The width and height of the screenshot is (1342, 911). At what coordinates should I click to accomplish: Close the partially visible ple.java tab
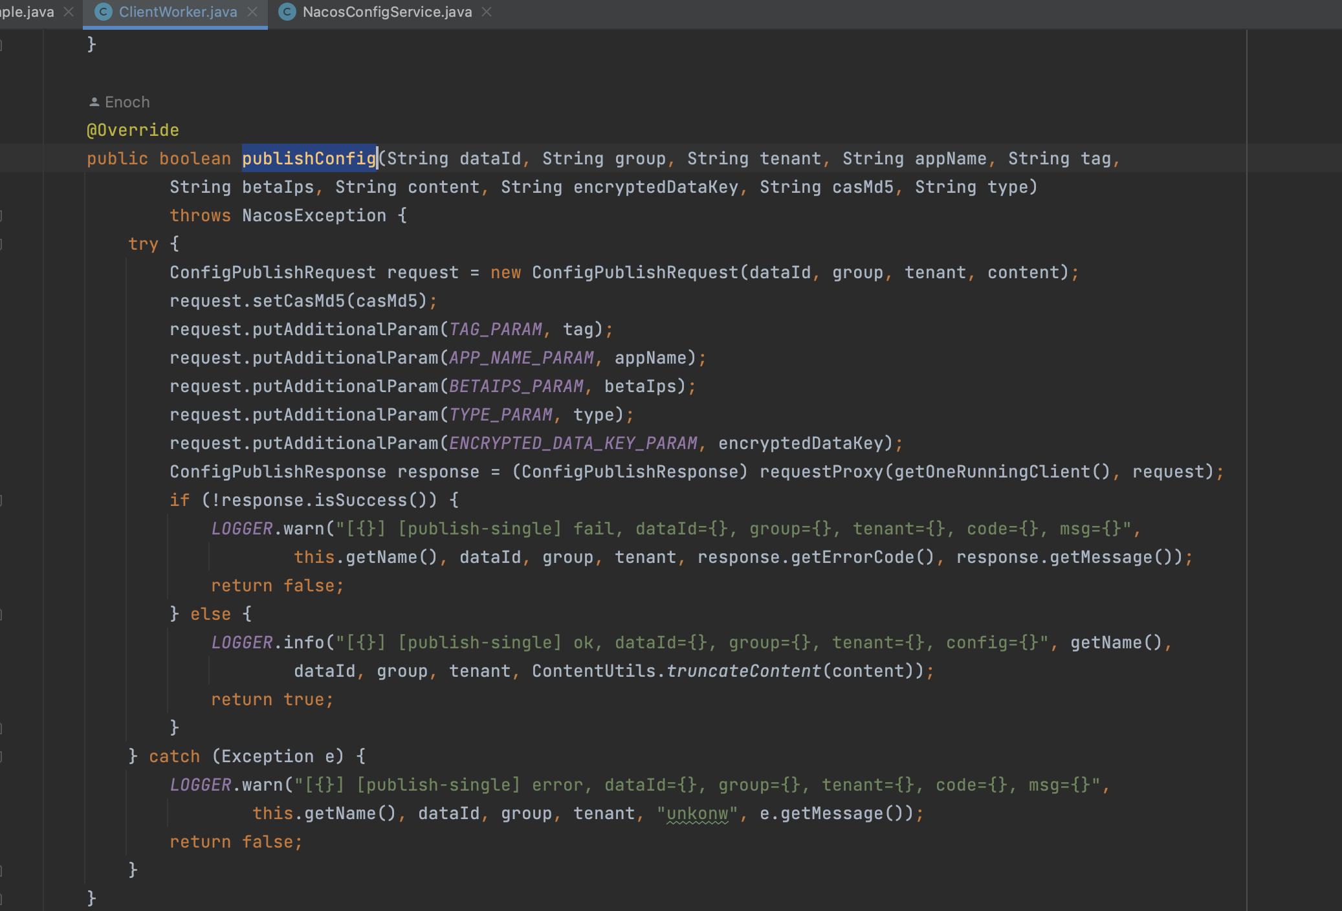69,12
